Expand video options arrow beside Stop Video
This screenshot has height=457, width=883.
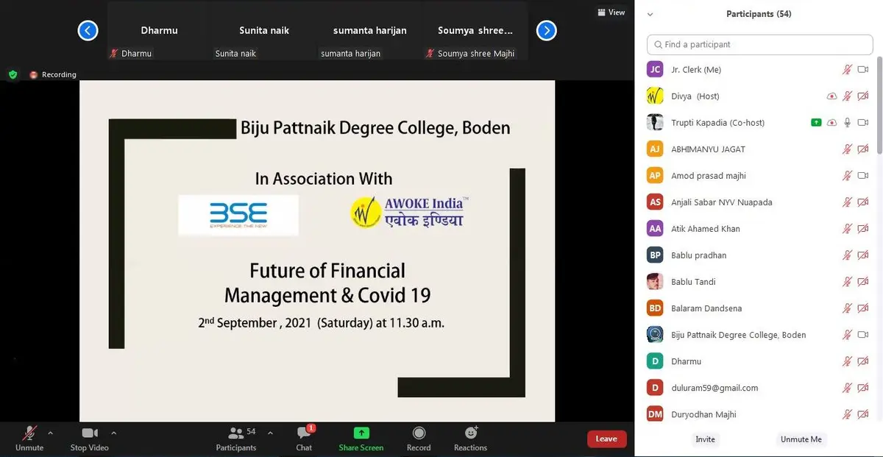coord(113,433)
